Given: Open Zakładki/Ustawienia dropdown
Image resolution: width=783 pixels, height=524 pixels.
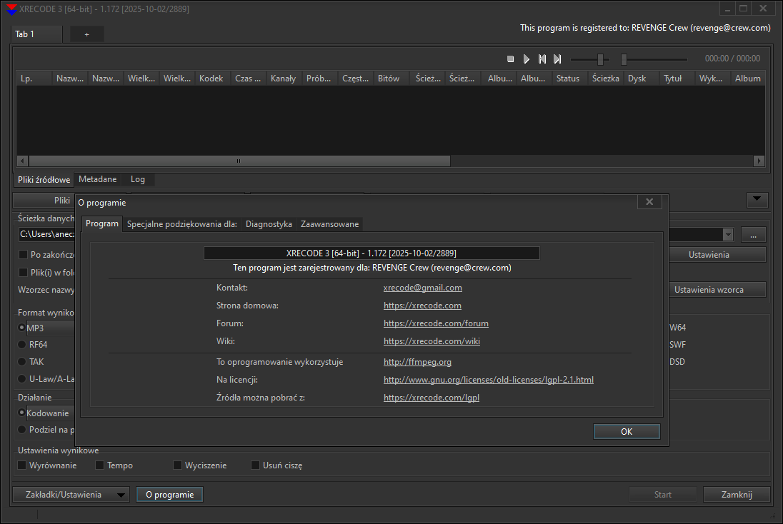Looking at the screenshot, I should pyautogui.click(x=71, y=495).
